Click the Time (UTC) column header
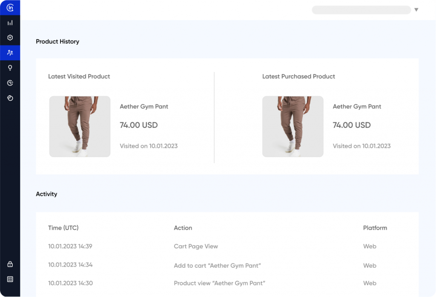The height and width of the screenshot is (297, 436). [x=63, y=228]
